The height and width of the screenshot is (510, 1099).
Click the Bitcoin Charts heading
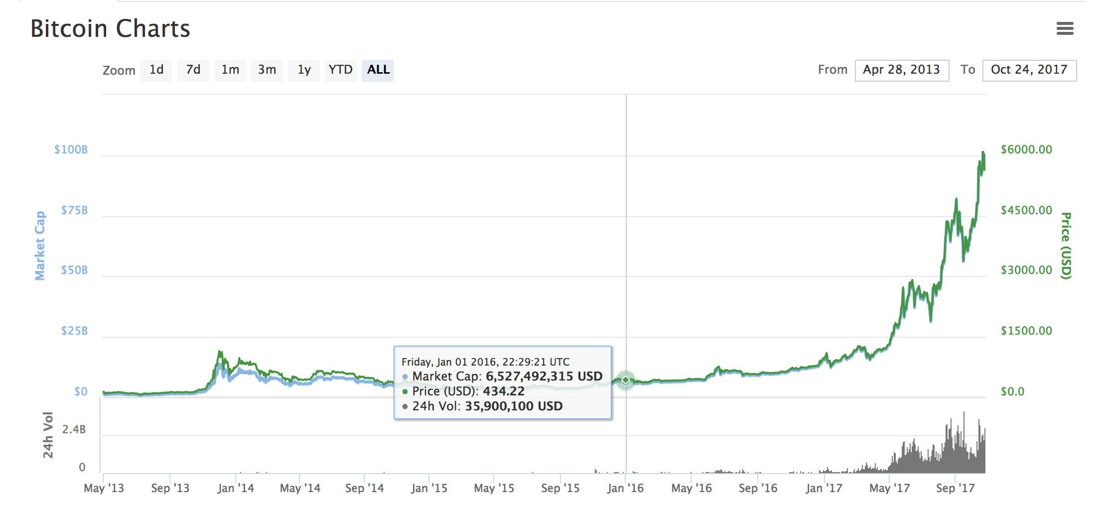click(x=111, y=28)
